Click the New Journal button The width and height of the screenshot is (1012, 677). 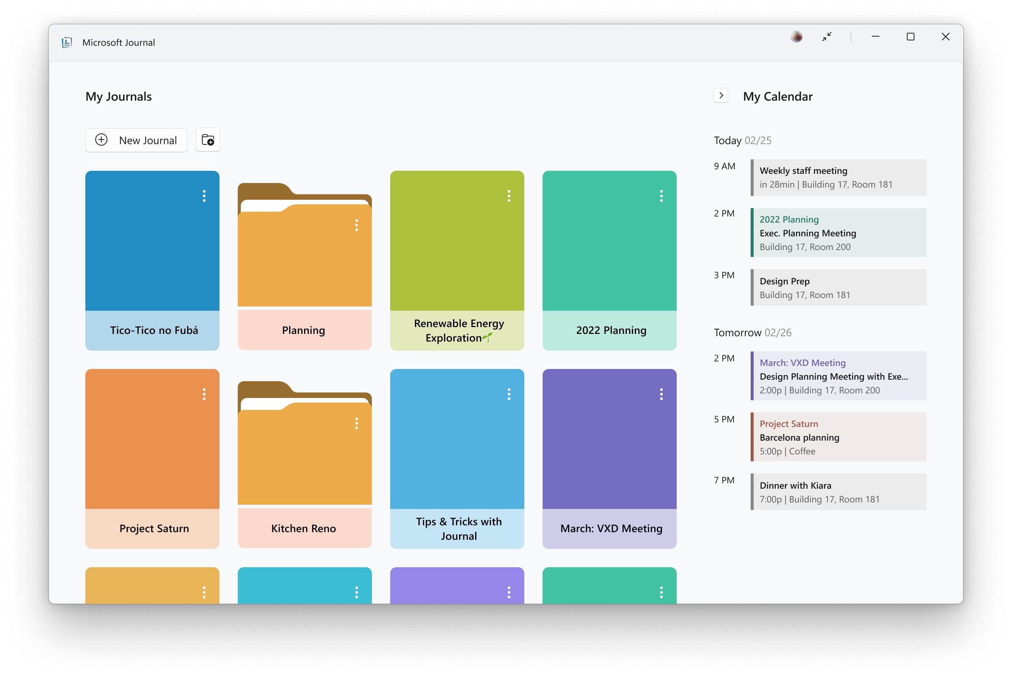(136, 140)
